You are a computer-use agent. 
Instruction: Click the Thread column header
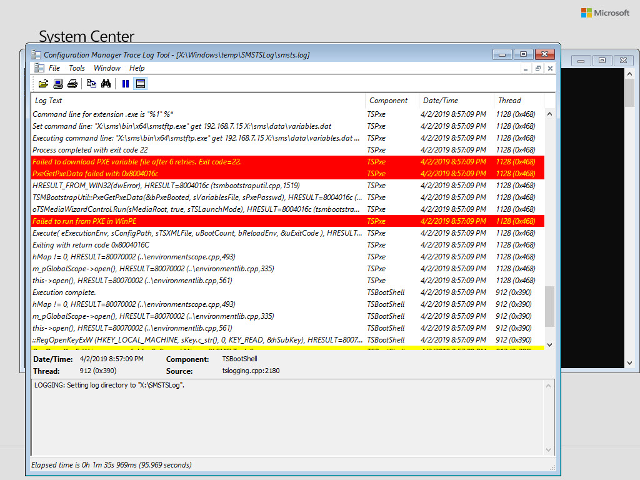pos(509,101)
